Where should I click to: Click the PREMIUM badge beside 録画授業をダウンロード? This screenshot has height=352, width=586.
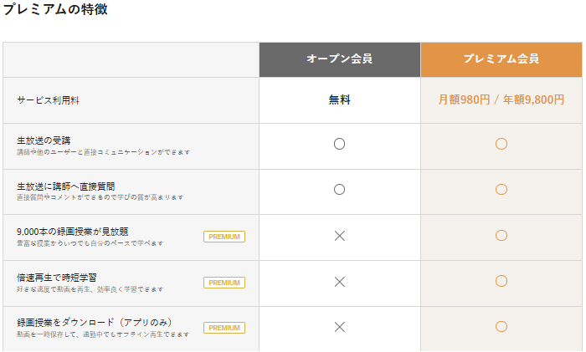(224, 328)
